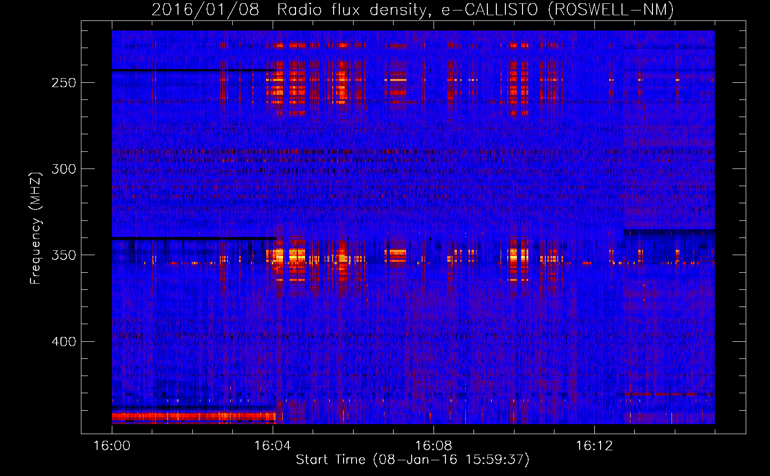Click the 16:12 time tick label
Viewport: 770px width, 476px height.
click(594, 446)
